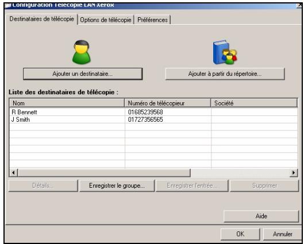The height and width of the screenshot is (244, 304).
Task: Click the window icon in the title bar
Action: (x=7, y=5)
